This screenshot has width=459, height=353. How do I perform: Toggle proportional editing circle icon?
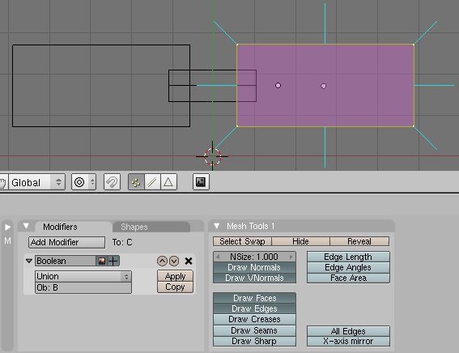pyautogui.click(x=79, y=182)
